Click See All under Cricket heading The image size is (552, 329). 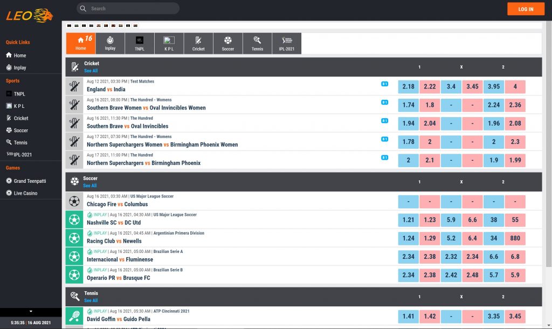91,71
